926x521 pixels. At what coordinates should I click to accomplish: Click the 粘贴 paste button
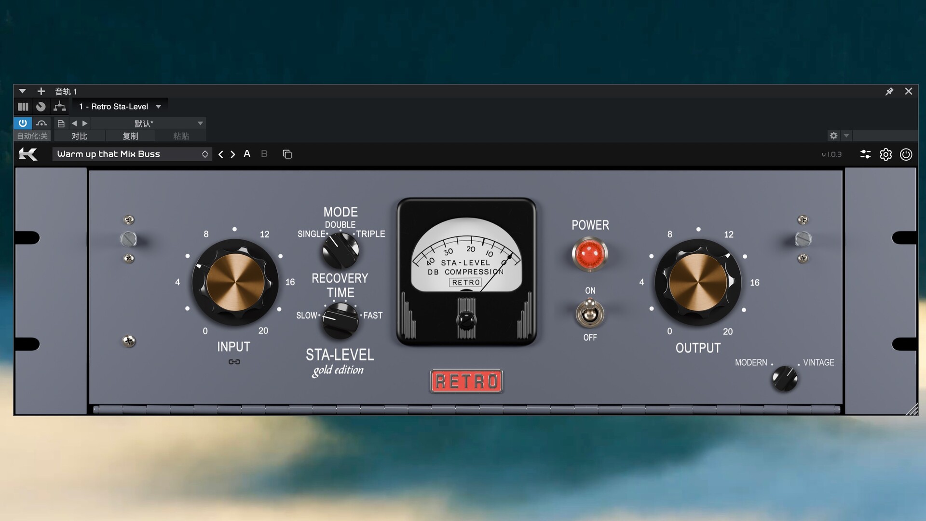(181, 136)
